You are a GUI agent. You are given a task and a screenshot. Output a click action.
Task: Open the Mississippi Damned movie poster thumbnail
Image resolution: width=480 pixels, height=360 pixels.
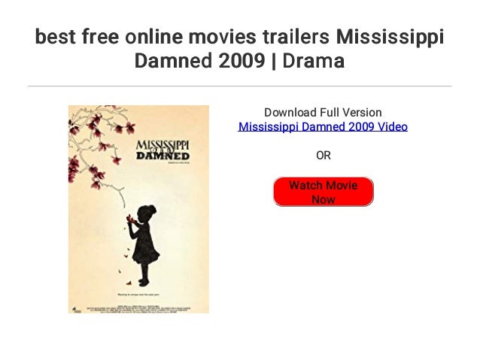pyautogui.click(x=138, y=209)
